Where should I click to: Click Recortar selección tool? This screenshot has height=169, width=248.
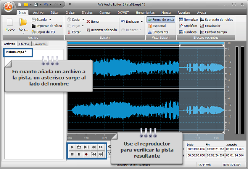pyautogui.click(x=102, y=30)
